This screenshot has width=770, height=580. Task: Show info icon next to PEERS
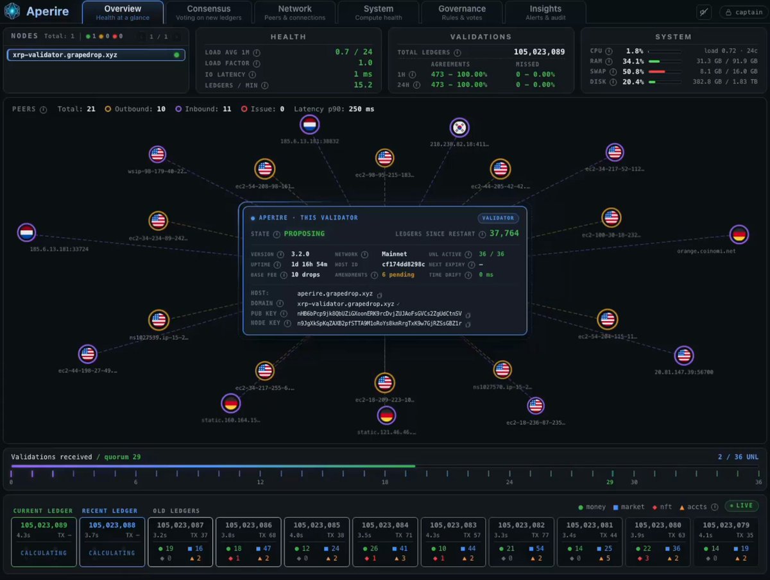click(x=43, y=110)
